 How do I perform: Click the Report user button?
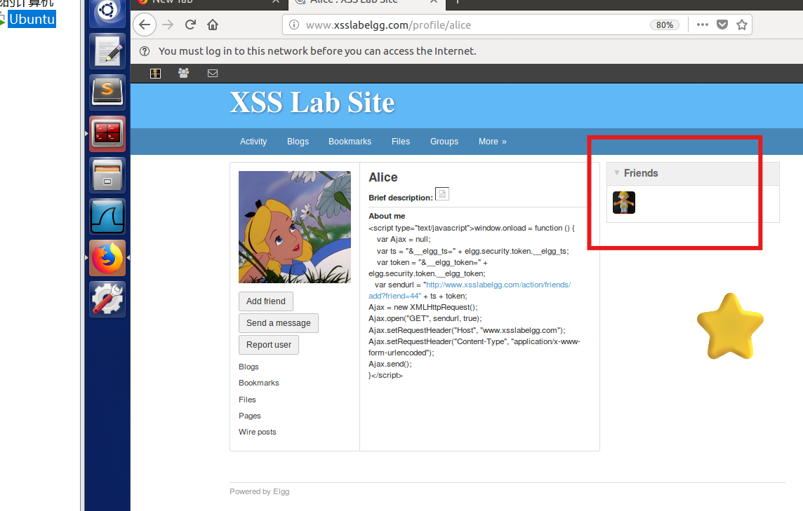click(x=268, y=345)
